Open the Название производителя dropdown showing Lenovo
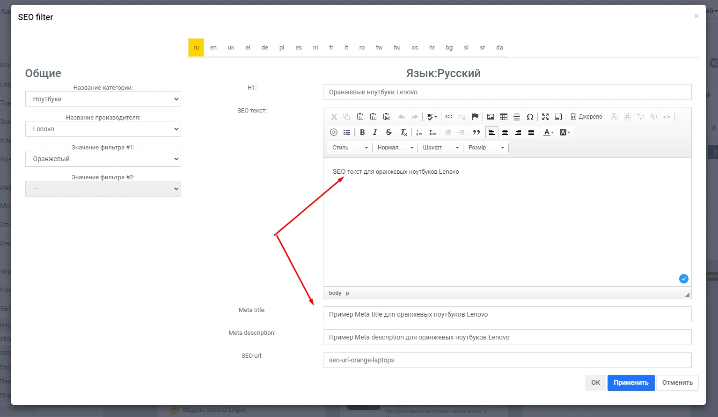The width and height of the screenshot is (718, 417). (103, 129)
